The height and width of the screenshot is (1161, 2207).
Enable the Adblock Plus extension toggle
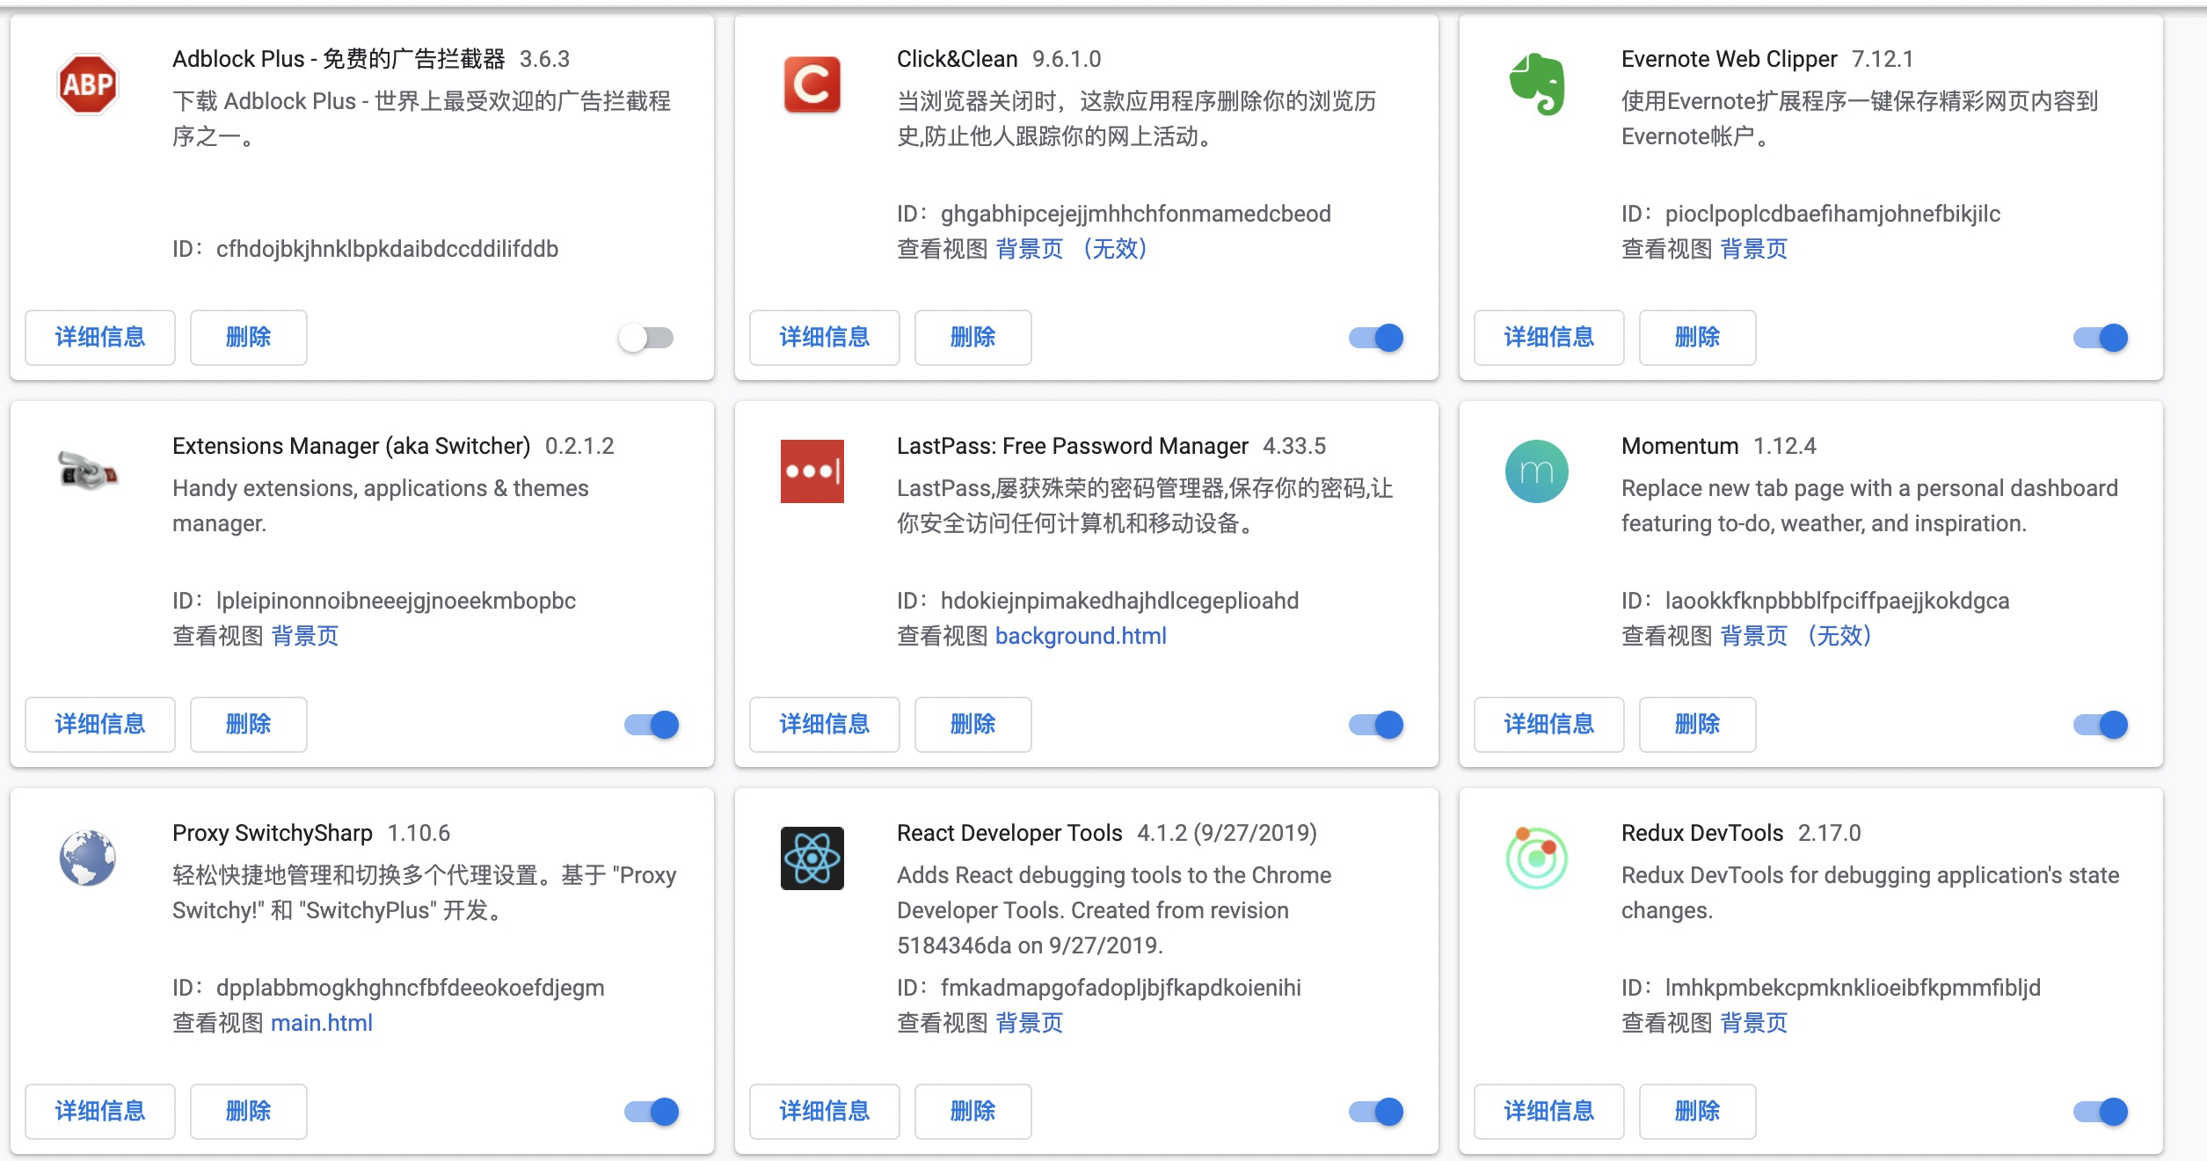pos(646,338)
